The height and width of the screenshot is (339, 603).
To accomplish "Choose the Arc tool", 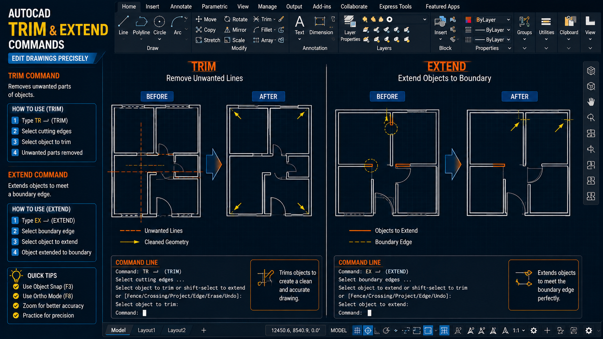I will 177,25.
